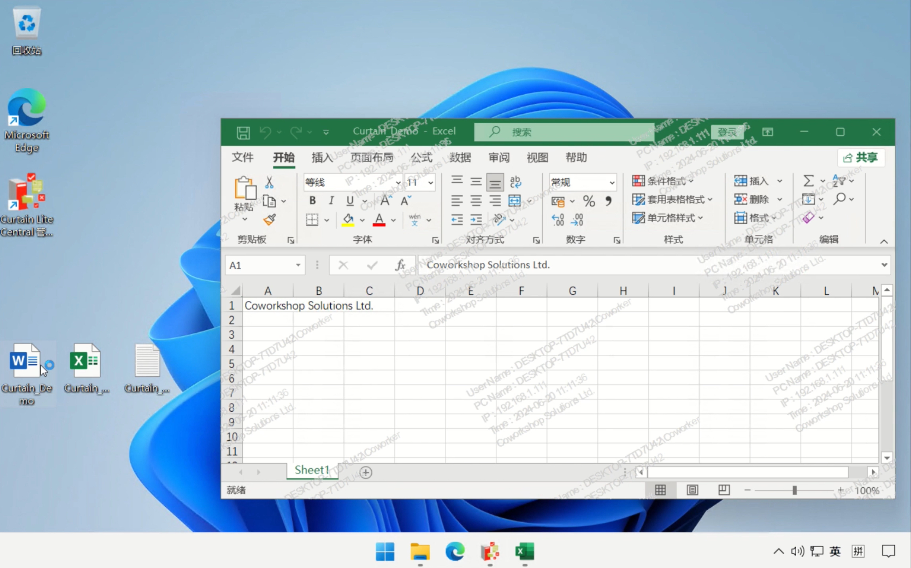Click the Copy icon in clipboard group

point(269,201)
